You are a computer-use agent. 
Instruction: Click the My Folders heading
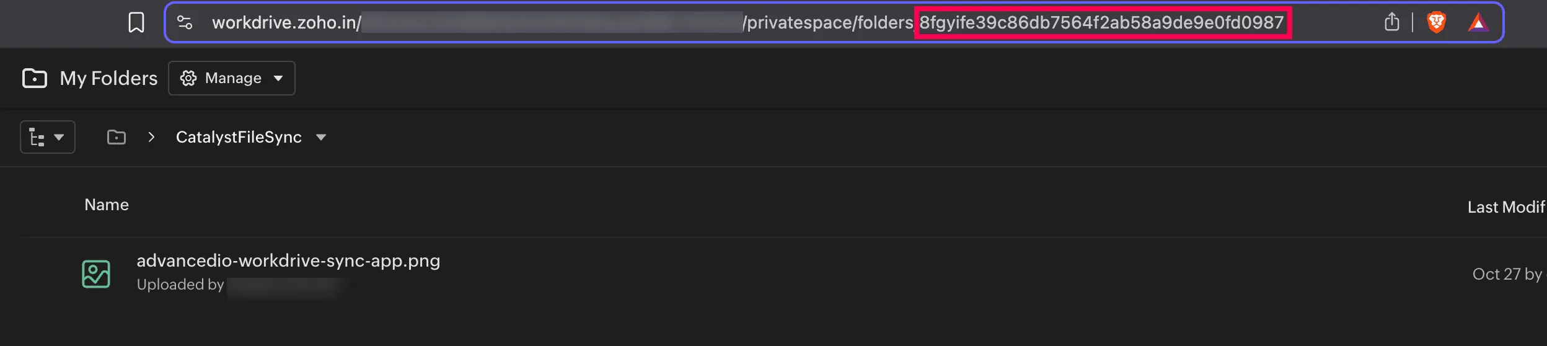[x=108, y=78]
